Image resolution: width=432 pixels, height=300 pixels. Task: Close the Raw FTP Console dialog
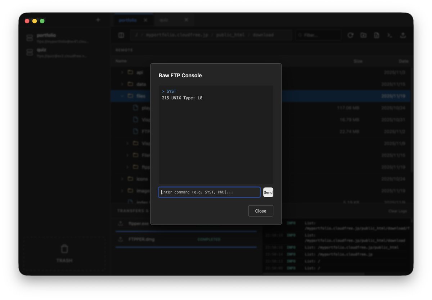pos(261,211)
